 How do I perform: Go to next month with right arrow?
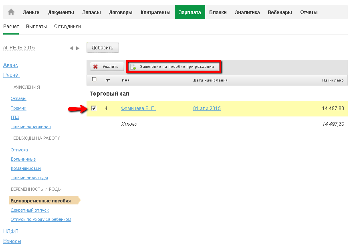click(x=78, y=48)
